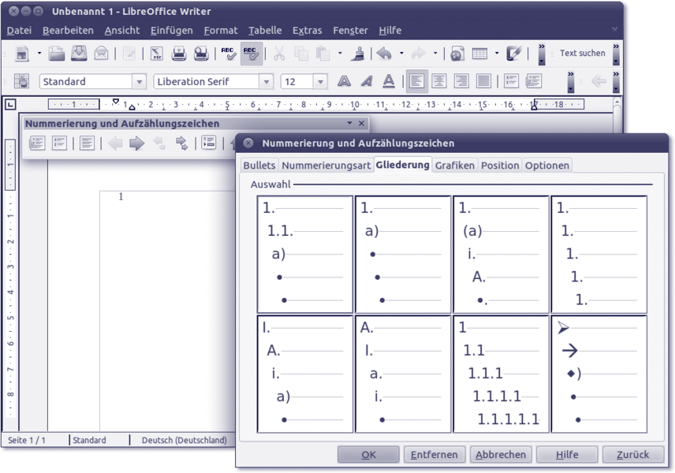675x473 pixels.
Task: Toggle AutoSpellcheck in the toolbar
Action: [x=251, y=54]
